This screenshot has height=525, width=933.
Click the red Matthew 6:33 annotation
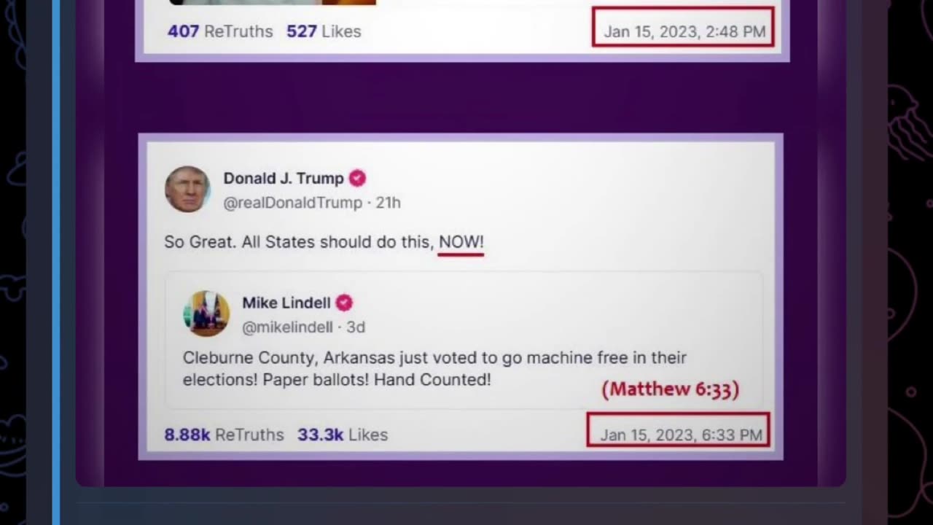tap(671, 389)
